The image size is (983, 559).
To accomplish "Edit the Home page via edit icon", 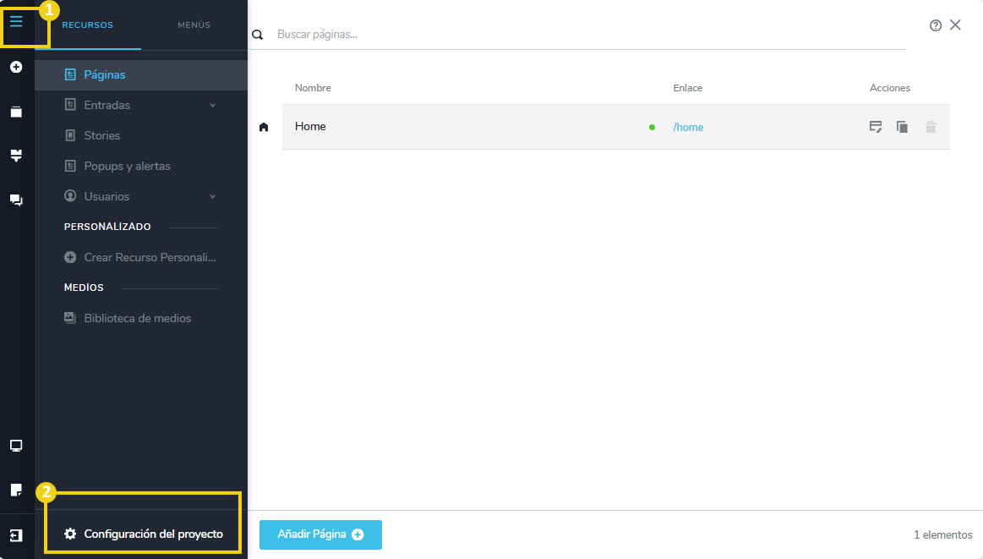I will (876, 127).
